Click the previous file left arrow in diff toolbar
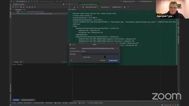189x106 pixels. click(78, 7)
